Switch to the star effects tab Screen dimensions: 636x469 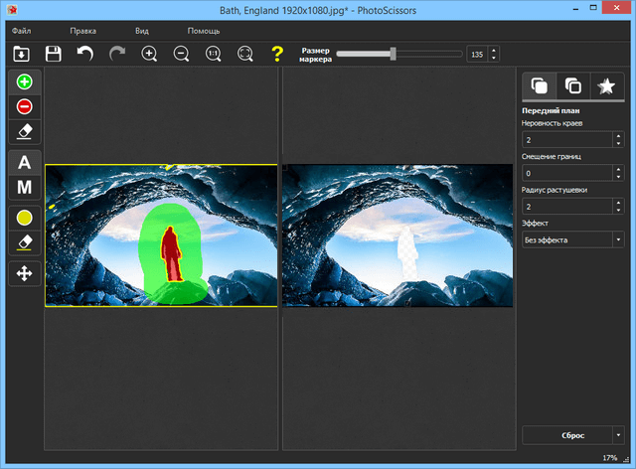coord(606,86)
